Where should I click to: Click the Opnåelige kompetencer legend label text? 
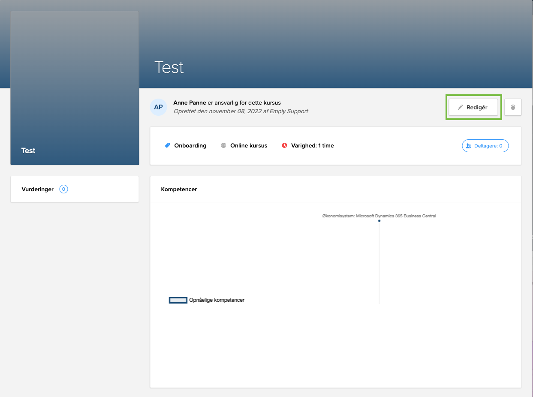pos(216,300)
